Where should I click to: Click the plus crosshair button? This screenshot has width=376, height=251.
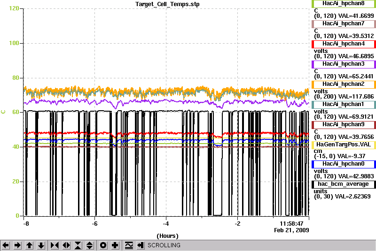[115, 245]
